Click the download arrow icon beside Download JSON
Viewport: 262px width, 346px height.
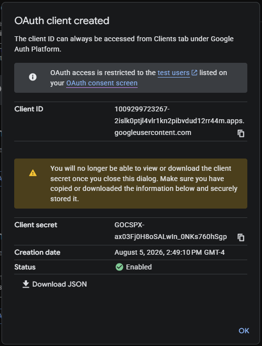tap(26, 284)
